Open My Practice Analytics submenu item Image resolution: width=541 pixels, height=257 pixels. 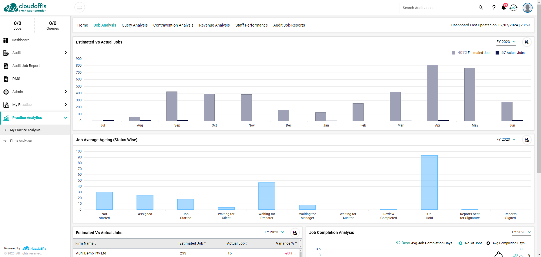tap(35, 130)
